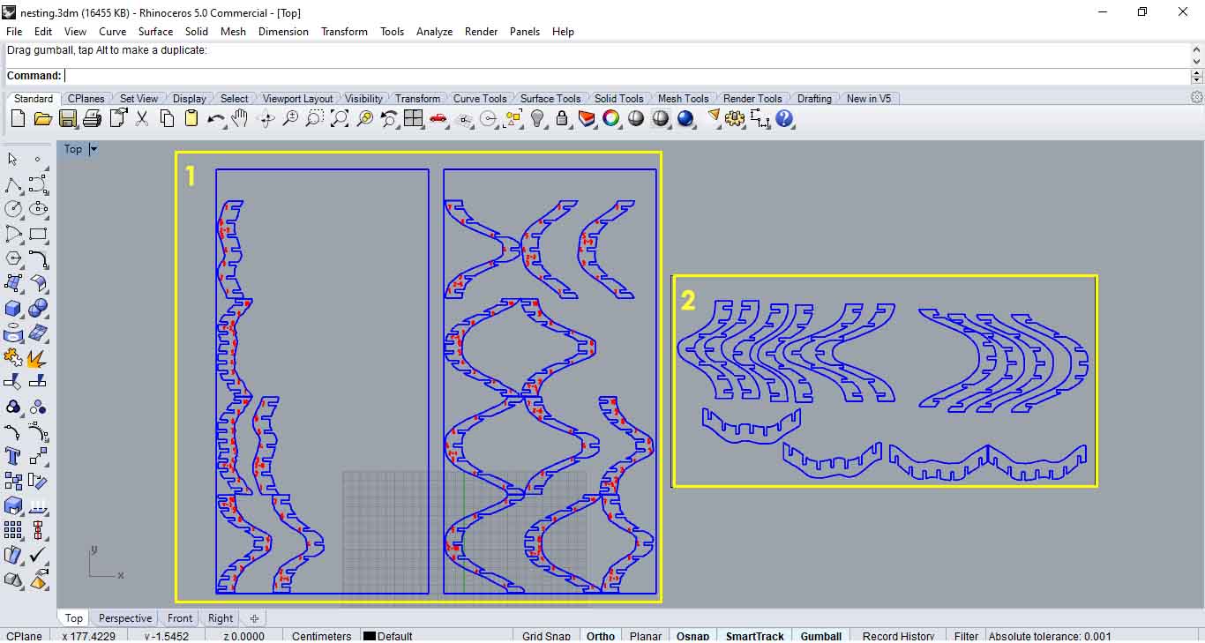Switch to the New in V5 tab
Viewport: 1205px width, 643px height.
pyautogui.click(x=869, y=99)
